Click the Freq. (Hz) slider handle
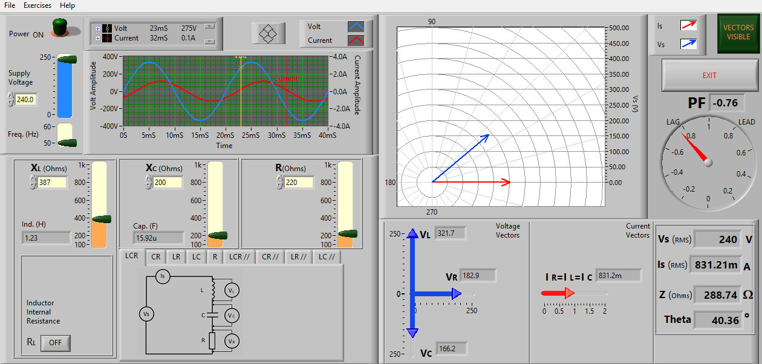762x364 pixels. coord(67,143)
